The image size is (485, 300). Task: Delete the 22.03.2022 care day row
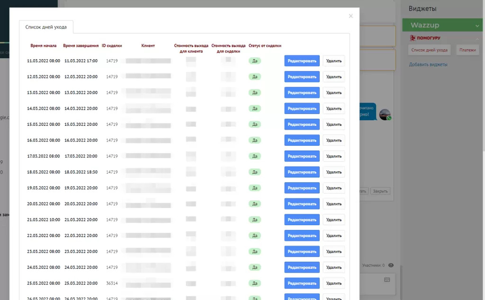334,236
